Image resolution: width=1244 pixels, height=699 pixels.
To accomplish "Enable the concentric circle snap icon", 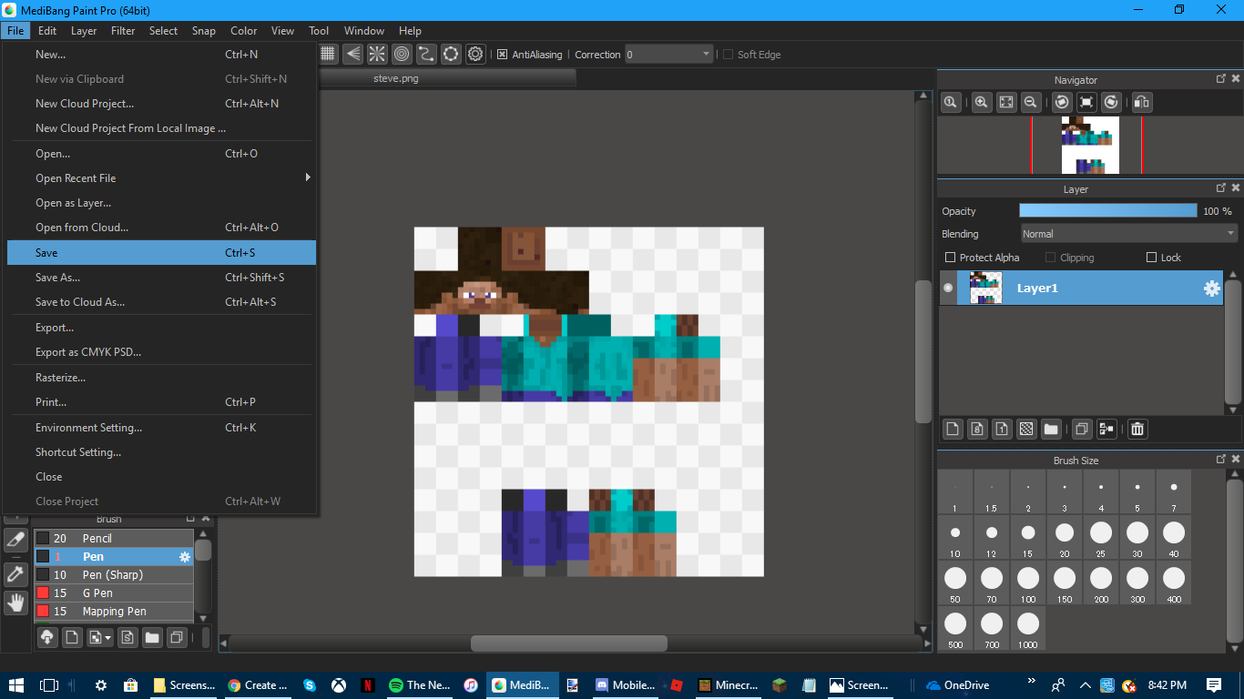I will (x=402, y=55).
